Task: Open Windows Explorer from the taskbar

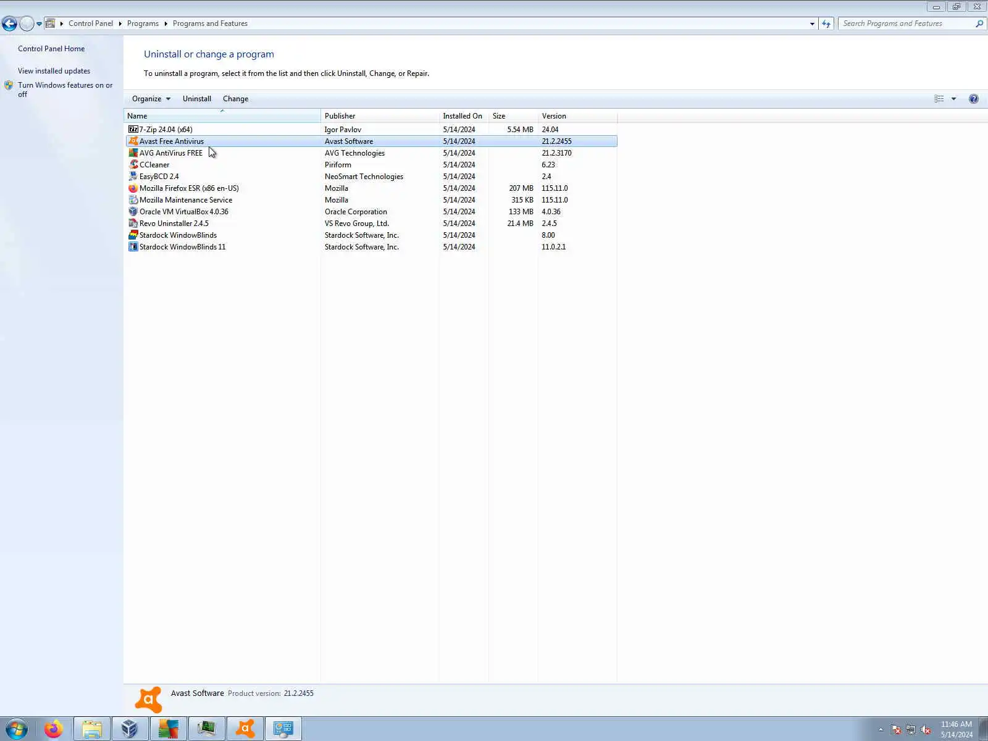Action: (92, 729)
